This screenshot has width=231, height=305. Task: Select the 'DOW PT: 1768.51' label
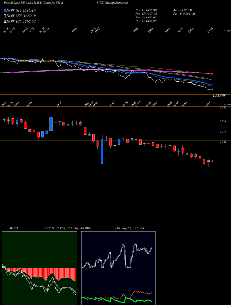click(21, 21)
